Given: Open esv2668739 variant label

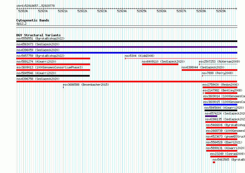Looking at the screenshot, I should [225, 131].
